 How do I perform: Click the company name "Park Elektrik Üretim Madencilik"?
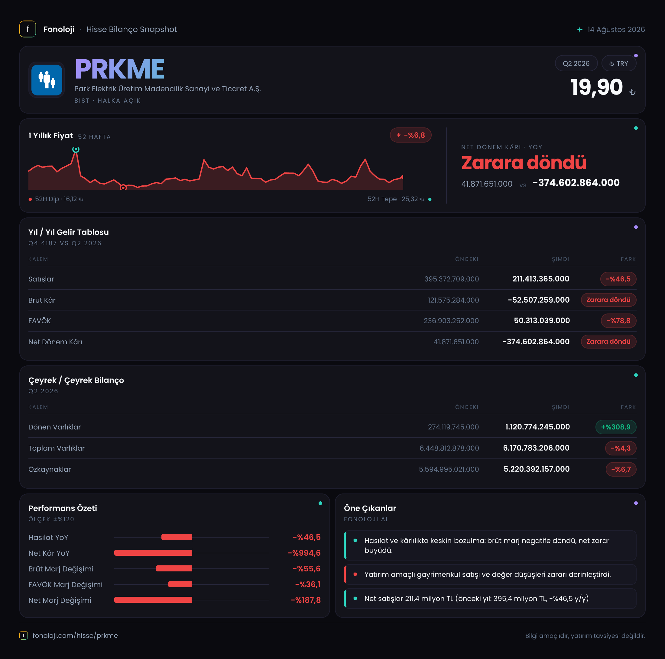tap(168, 89)
